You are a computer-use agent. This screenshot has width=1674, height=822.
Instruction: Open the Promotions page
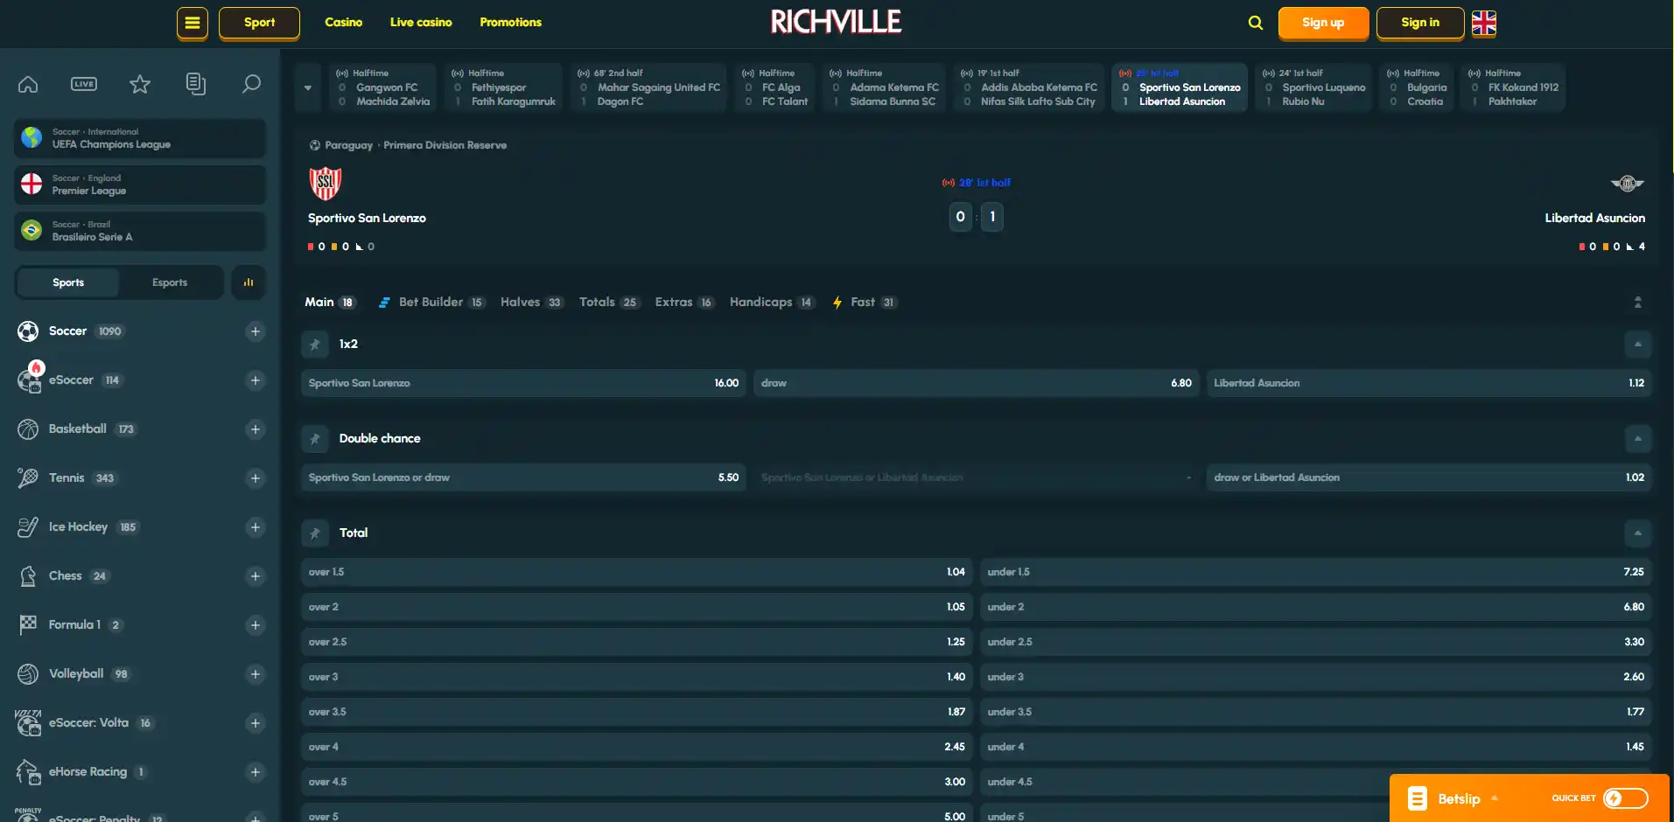[x=511, y=23]
